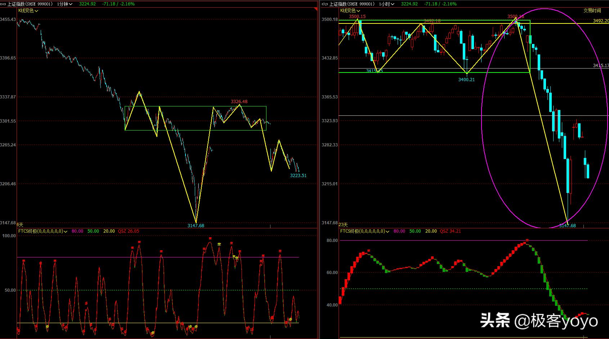Open the 1小时 timeframe dropdown
The height and width of the screenshot is (339, 609).
[386, 4]
